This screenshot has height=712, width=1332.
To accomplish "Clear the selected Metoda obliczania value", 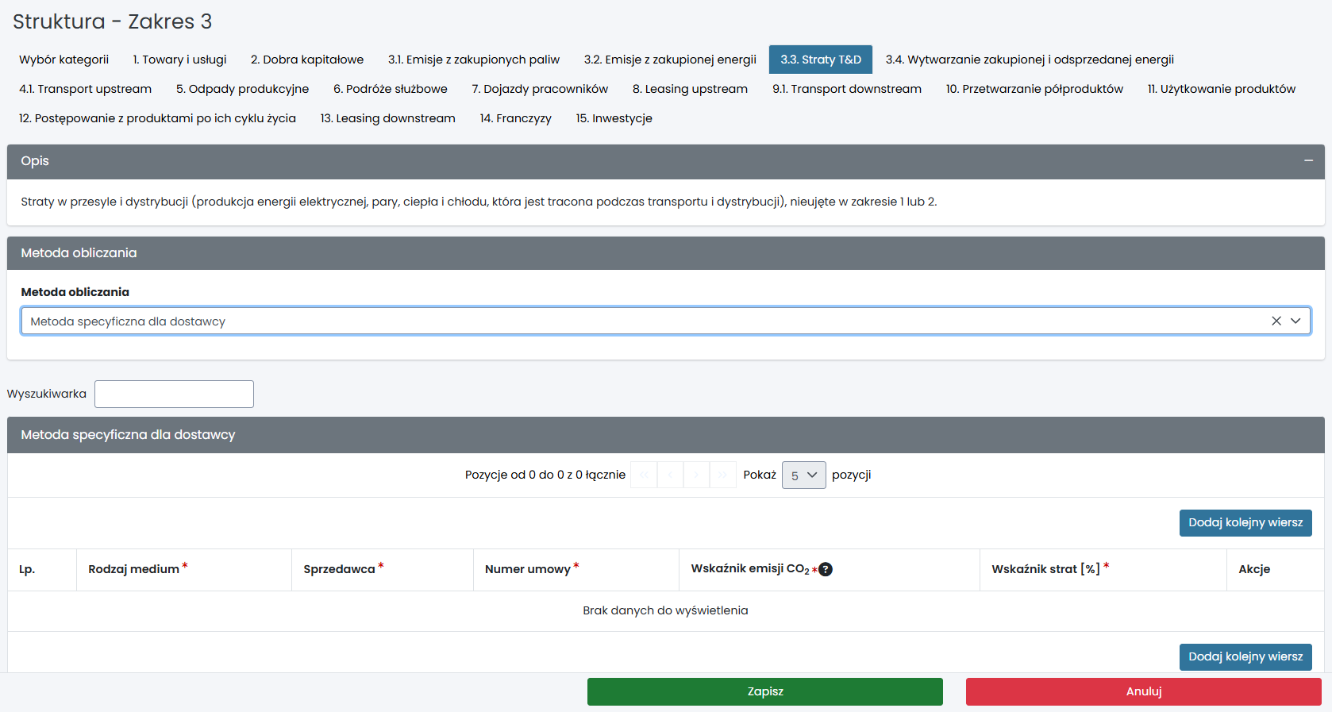I will pyautogui.click(x=1276, y=321).
